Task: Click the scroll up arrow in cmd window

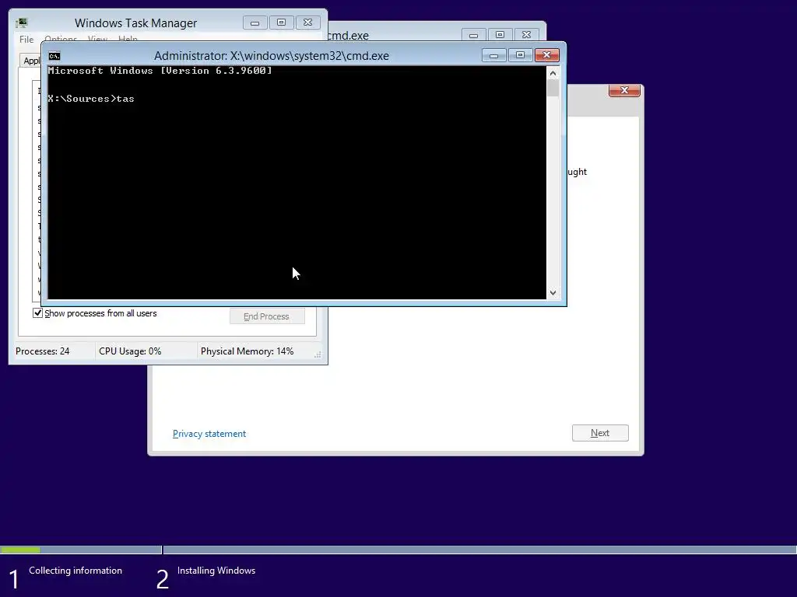Action: tap(553, 73)
